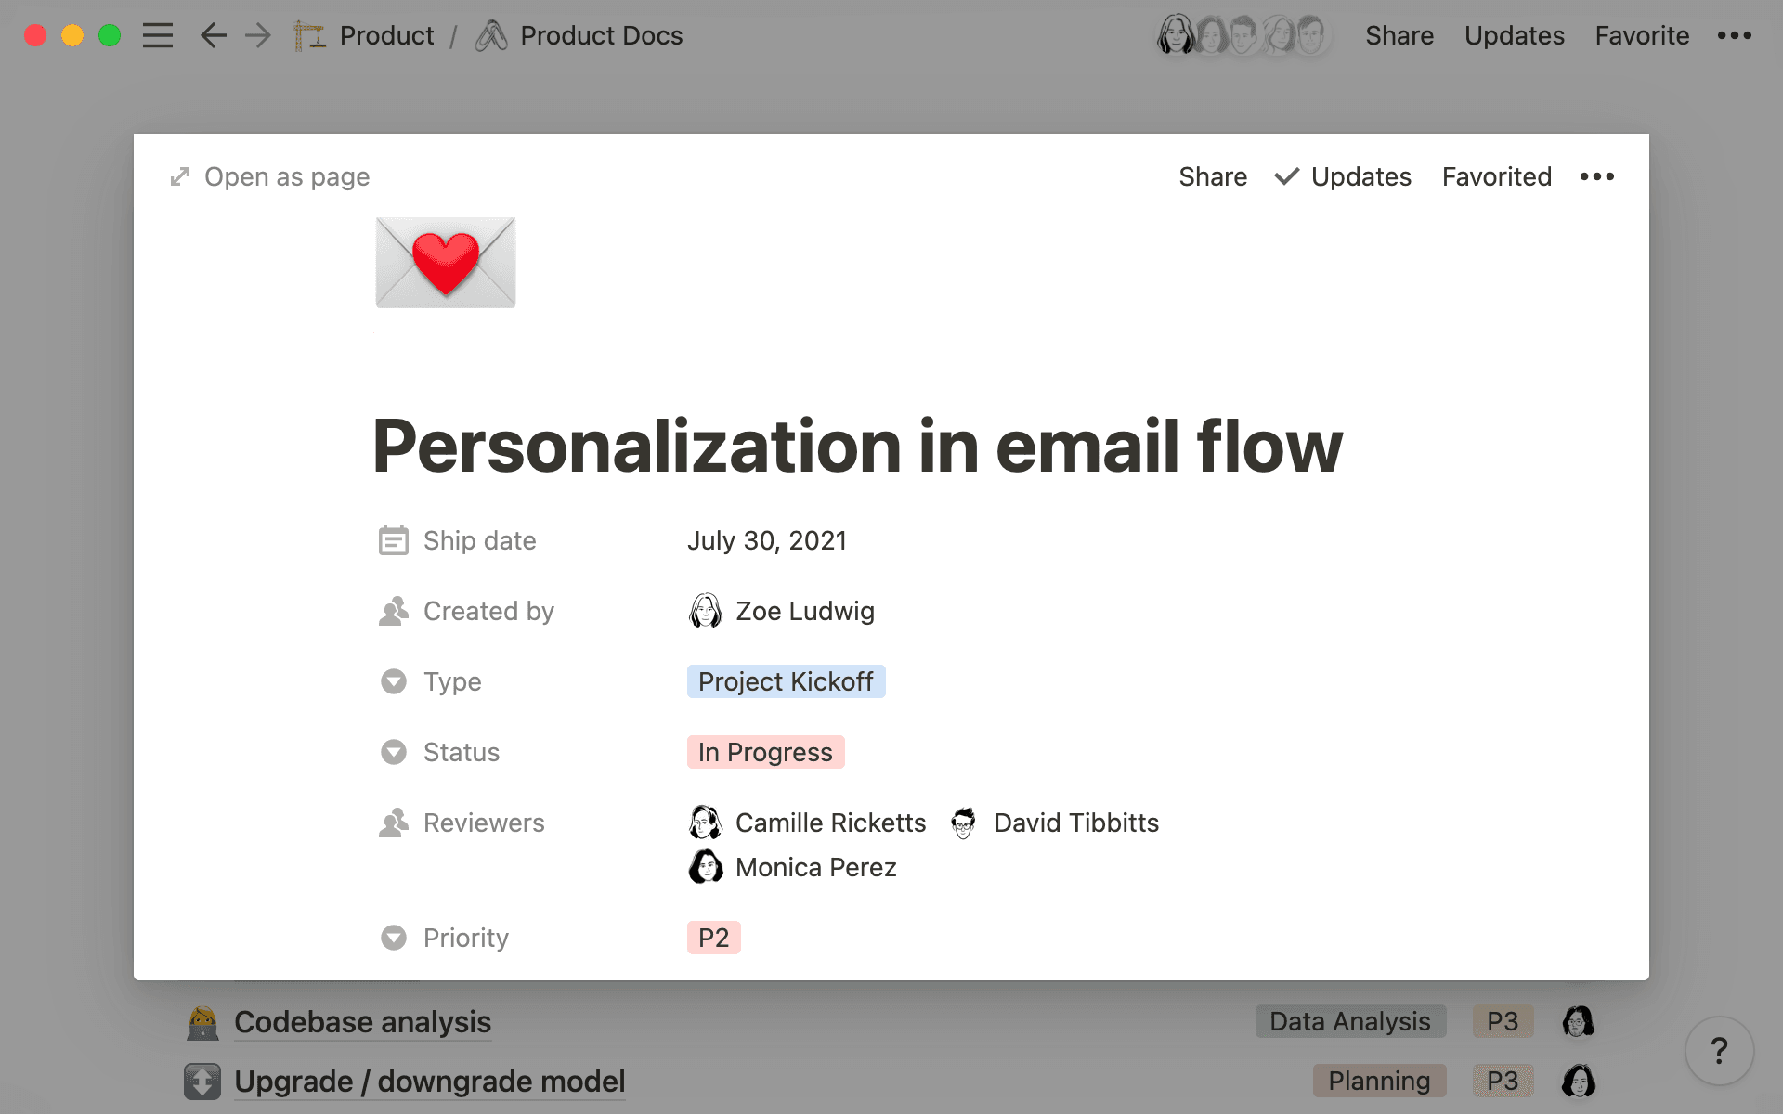1783x1114 pixels.
Task: Click the July 30, 2021 ship date value
Action: pos(767,539)
